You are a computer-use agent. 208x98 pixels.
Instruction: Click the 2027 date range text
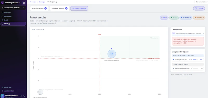[x=181, y=75]
